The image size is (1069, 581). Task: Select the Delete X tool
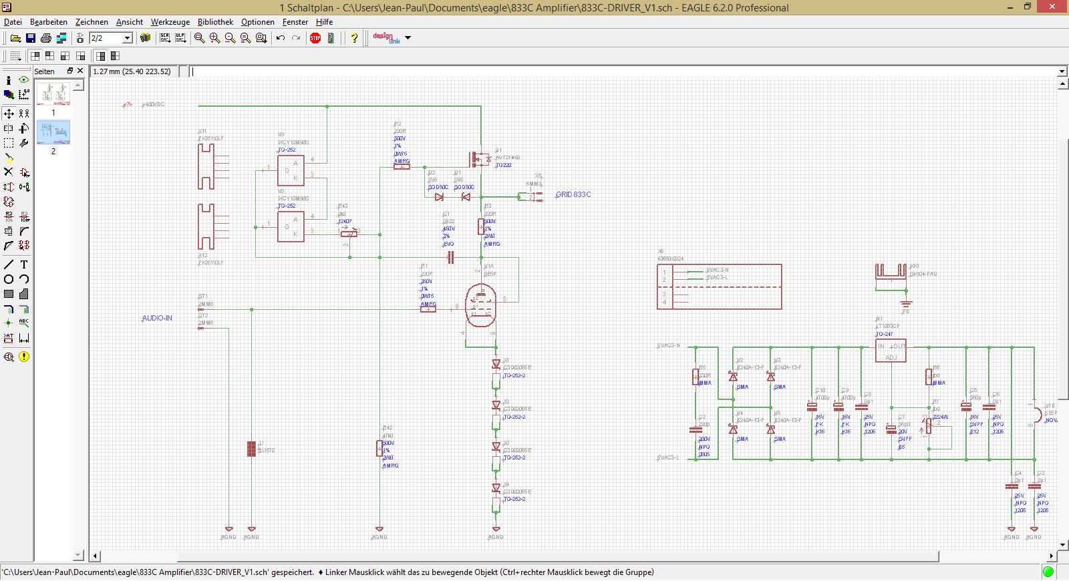[9, 172]
